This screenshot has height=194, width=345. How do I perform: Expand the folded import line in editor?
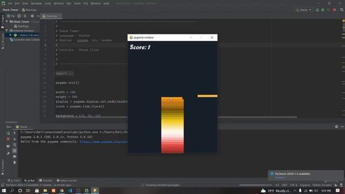[64, 73]
